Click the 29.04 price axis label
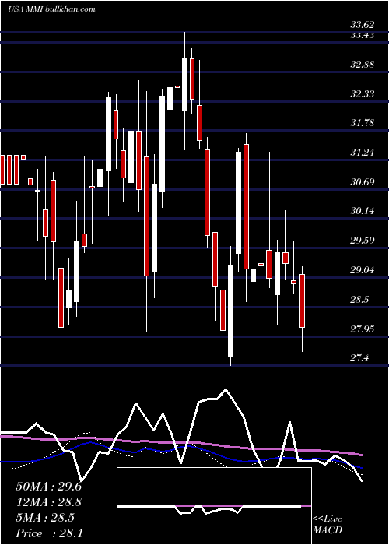The height and width of the screenshot is (545, 389). 363,269
